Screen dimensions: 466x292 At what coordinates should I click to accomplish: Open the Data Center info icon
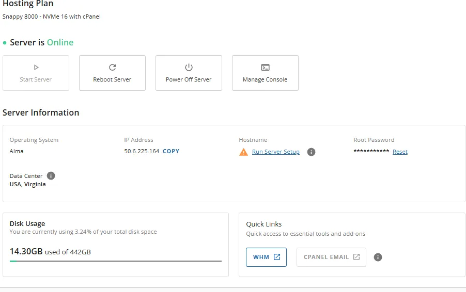pyautogui.click(x=51, y=175)
